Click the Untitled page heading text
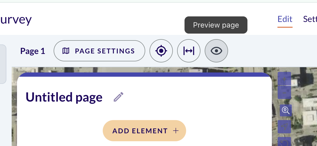This screenshot has width=317, height=146. (x=64, y=97)
